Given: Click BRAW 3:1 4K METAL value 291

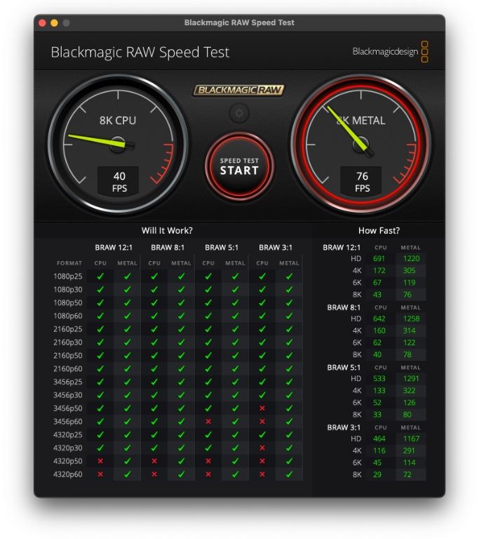Looking at the screenshot, I should point(409,451).
